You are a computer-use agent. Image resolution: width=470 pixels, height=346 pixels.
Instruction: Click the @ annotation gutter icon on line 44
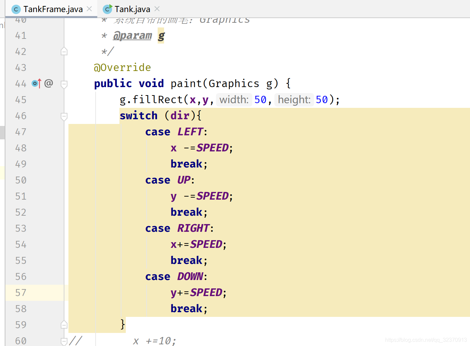pos(49,83)
